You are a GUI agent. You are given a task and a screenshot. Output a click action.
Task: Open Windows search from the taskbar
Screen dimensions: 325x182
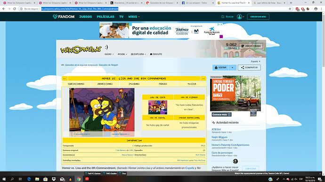point(12,179)
